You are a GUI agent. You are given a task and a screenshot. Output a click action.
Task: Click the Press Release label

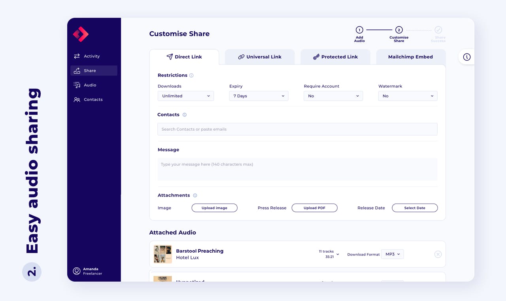(272, 208)
